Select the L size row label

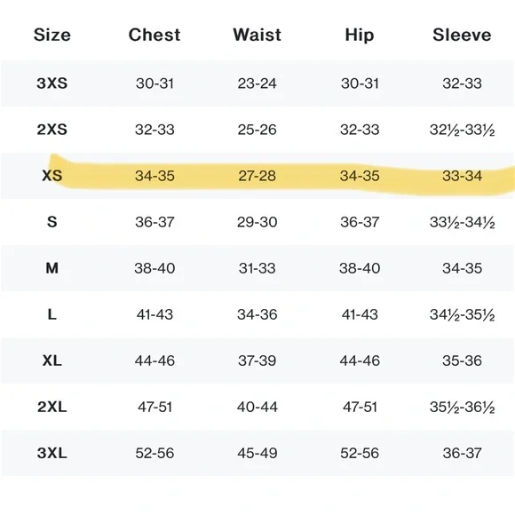pyautogui.click(x=51, y=314)
